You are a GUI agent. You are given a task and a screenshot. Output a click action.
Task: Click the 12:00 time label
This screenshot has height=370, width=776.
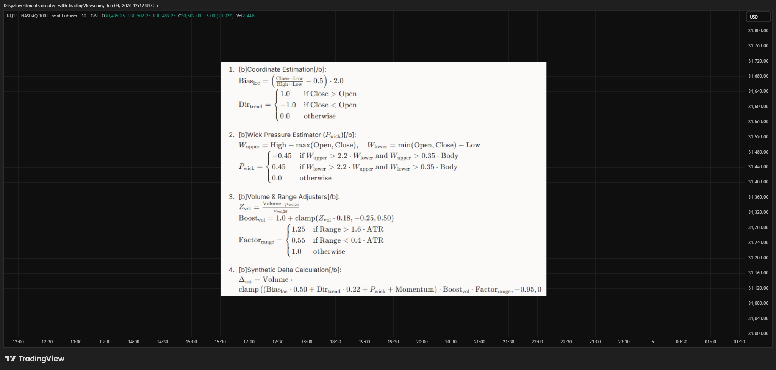pyautogui.click(x=18, y=342)
